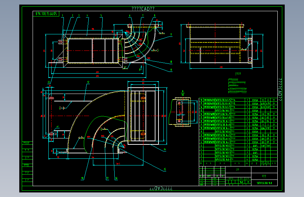Select the rotated '????CAD??' text on the right border
The image size is (304, 197).
click(x=279, y=90)
